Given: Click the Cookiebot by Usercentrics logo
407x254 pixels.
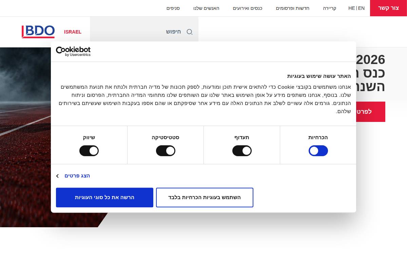Looking at the screenshot, I should 73,51.
